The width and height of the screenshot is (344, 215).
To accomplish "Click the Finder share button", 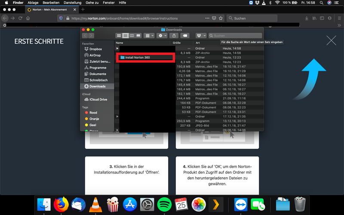I will pos(174,36).
